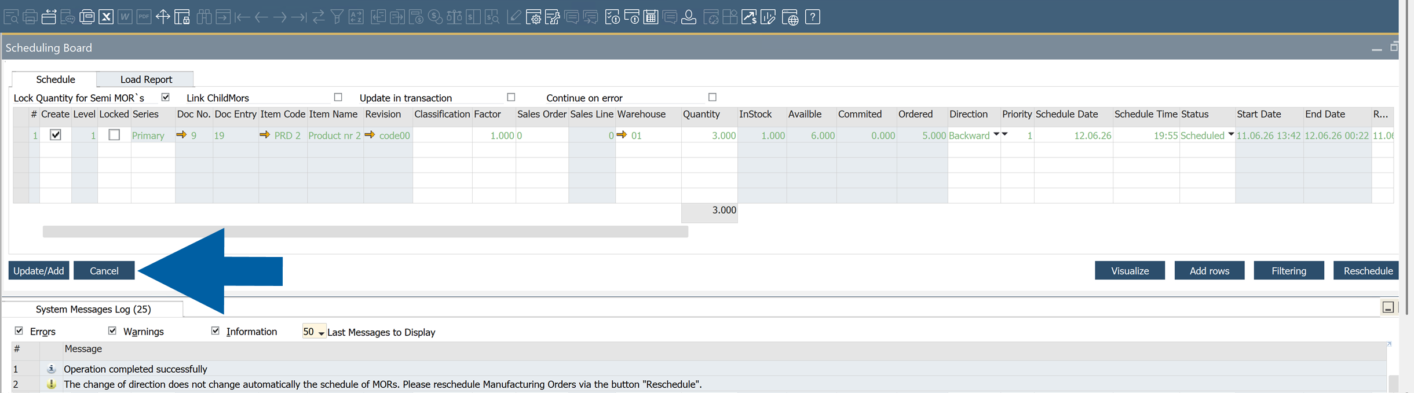
Task: Click the Item Name cell 'Product nr 2'
Action: 335,135
